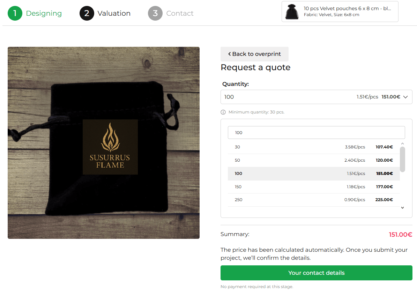The height and width of the screenshot is (294, 417).
Task: Select the 30 pcs quantity option
Action: (314, 147)
